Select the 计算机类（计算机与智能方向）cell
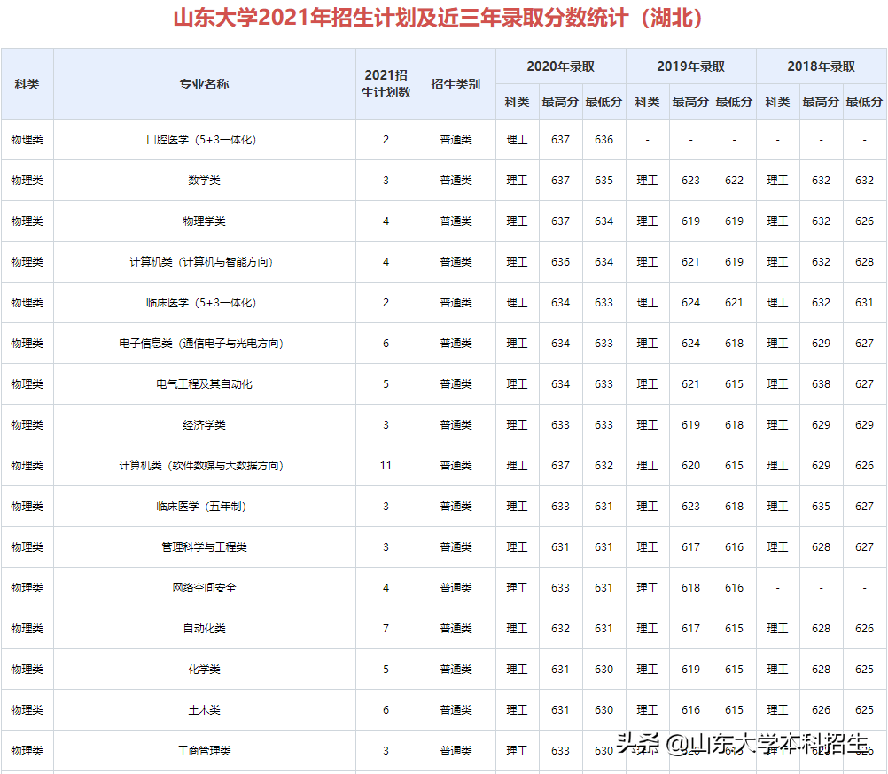The height and width of the screenshot is (774, 888). tap(201, 261)
